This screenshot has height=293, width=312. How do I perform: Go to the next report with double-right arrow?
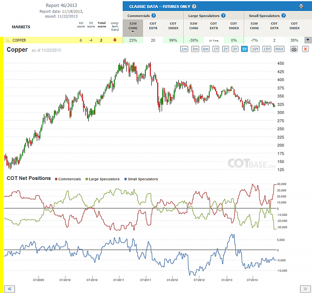305,289
